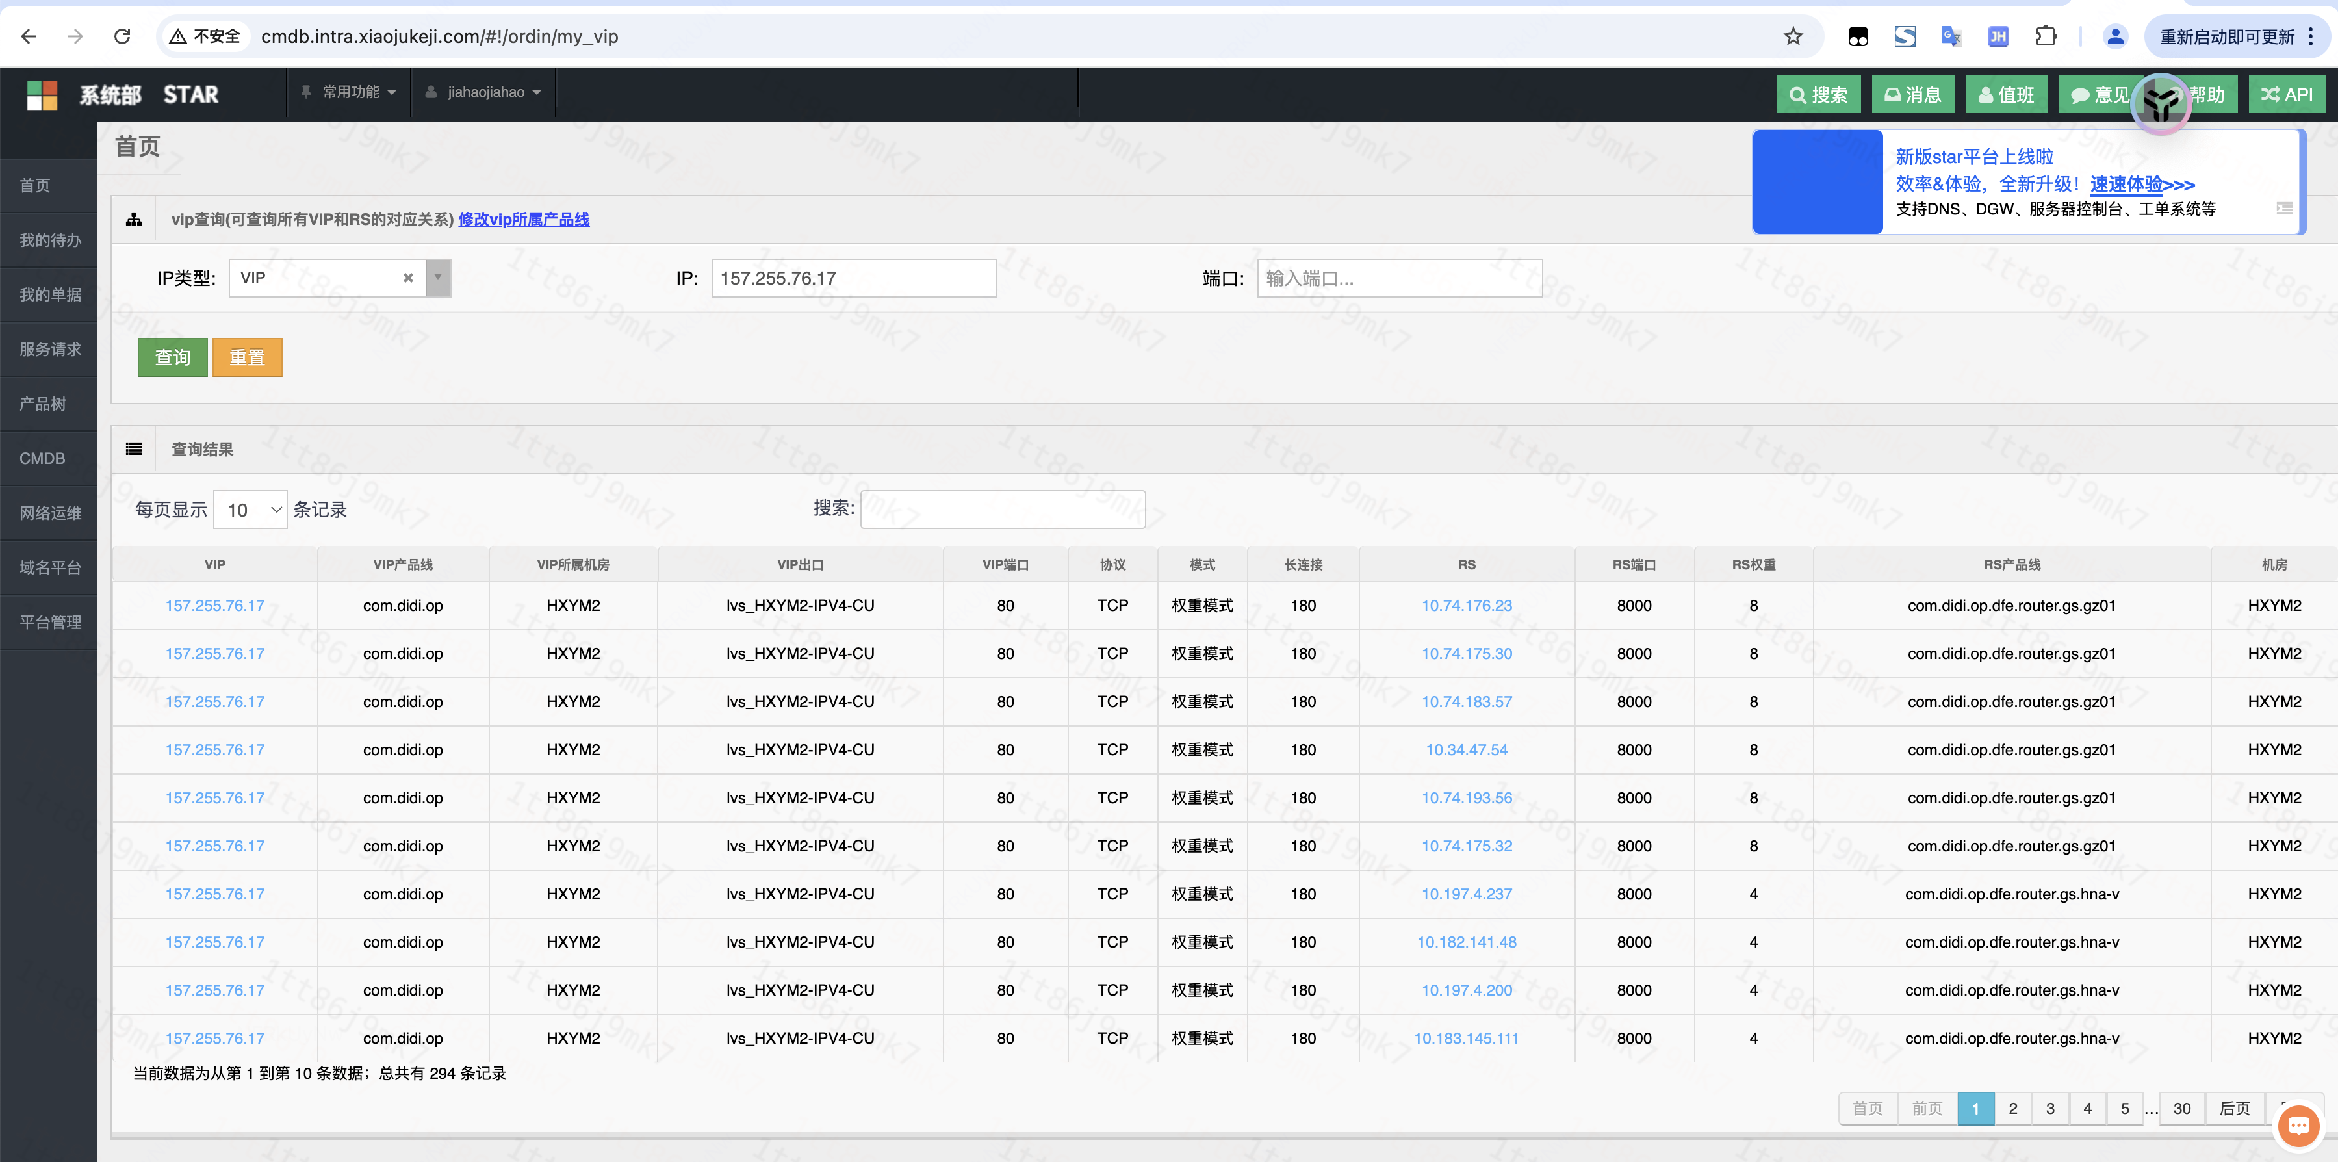The width and height of the screenshot is (2338, 1162).
Task: Sort by VIP所属机房 column header
Action: point(574,565)
